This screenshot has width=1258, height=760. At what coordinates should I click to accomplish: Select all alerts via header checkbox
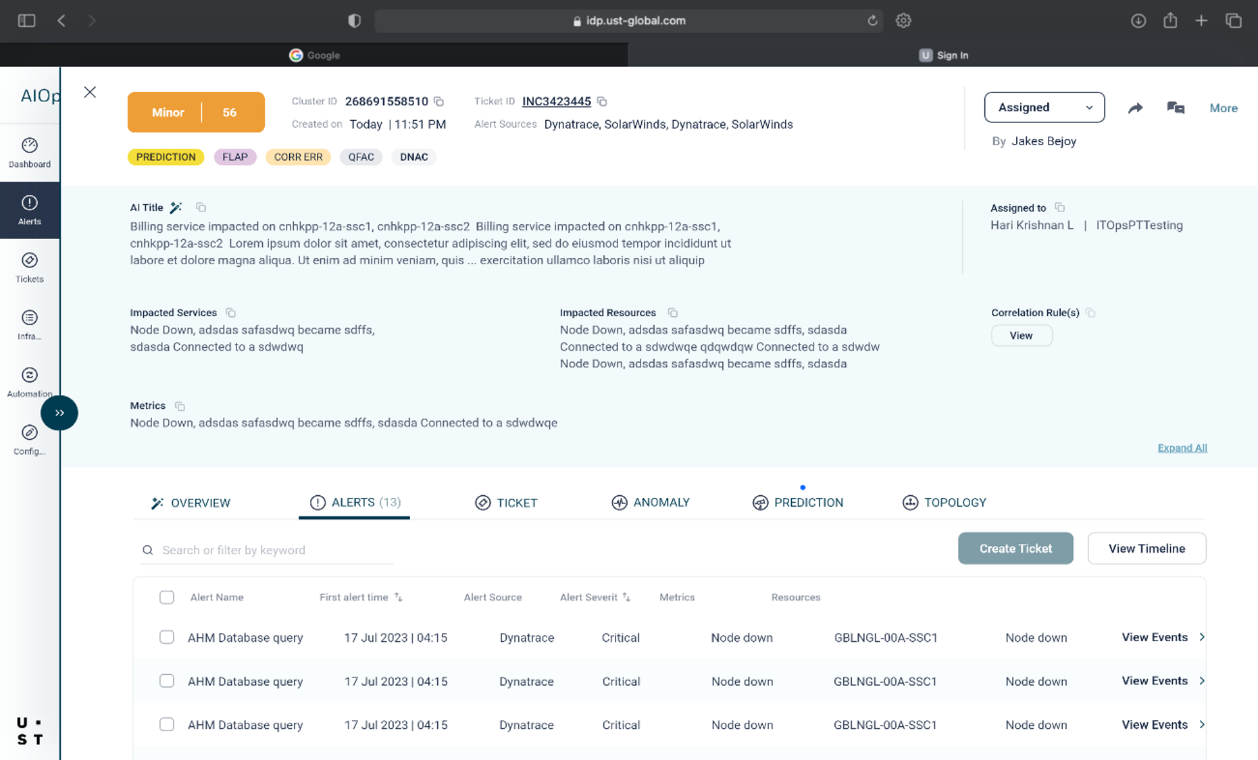click(x=167, y=597)
